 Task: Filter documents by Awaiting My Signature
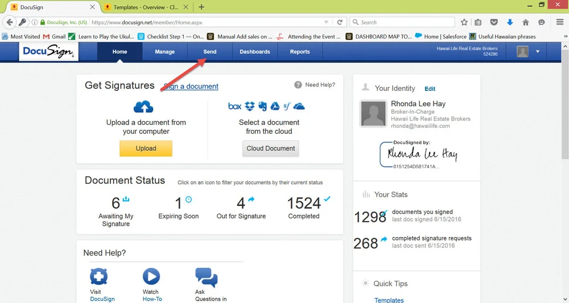116,211
